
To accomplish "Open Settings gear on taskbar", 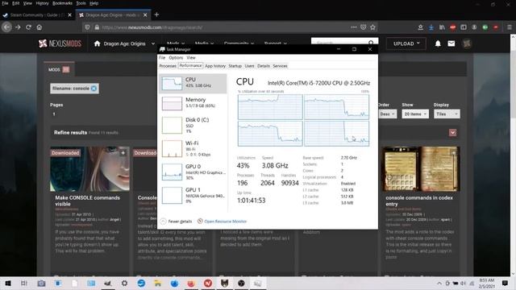I will tap(124, 283).
